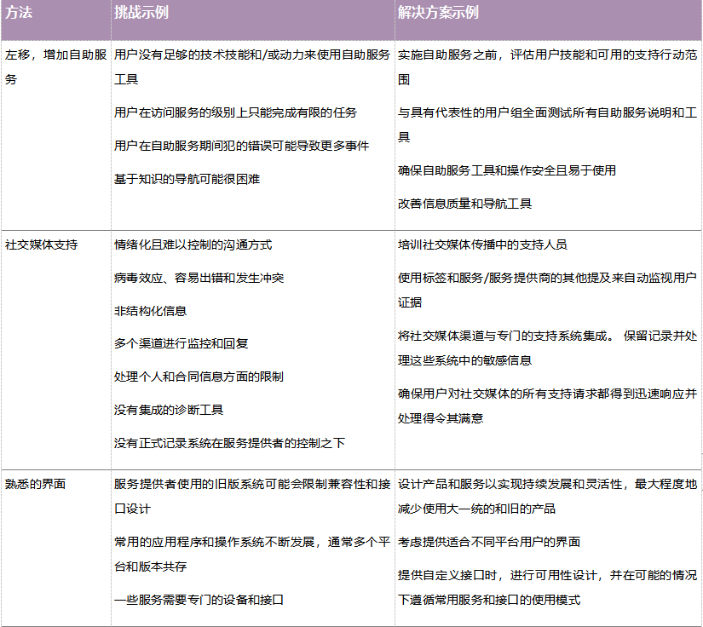
Task: Click the 方法 column header
Action: tap(20, 14)
